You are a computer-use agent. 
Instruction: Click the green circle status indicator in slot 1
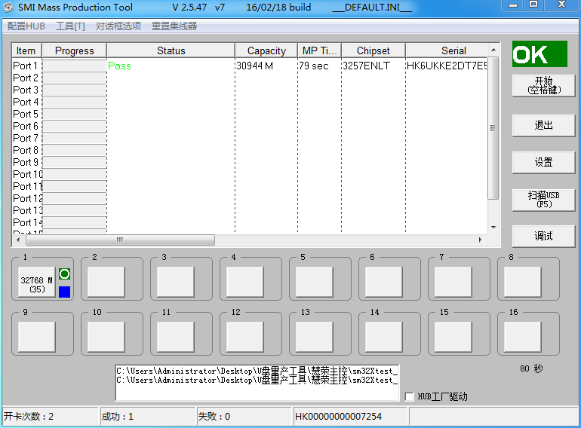(x=64, y=274)
